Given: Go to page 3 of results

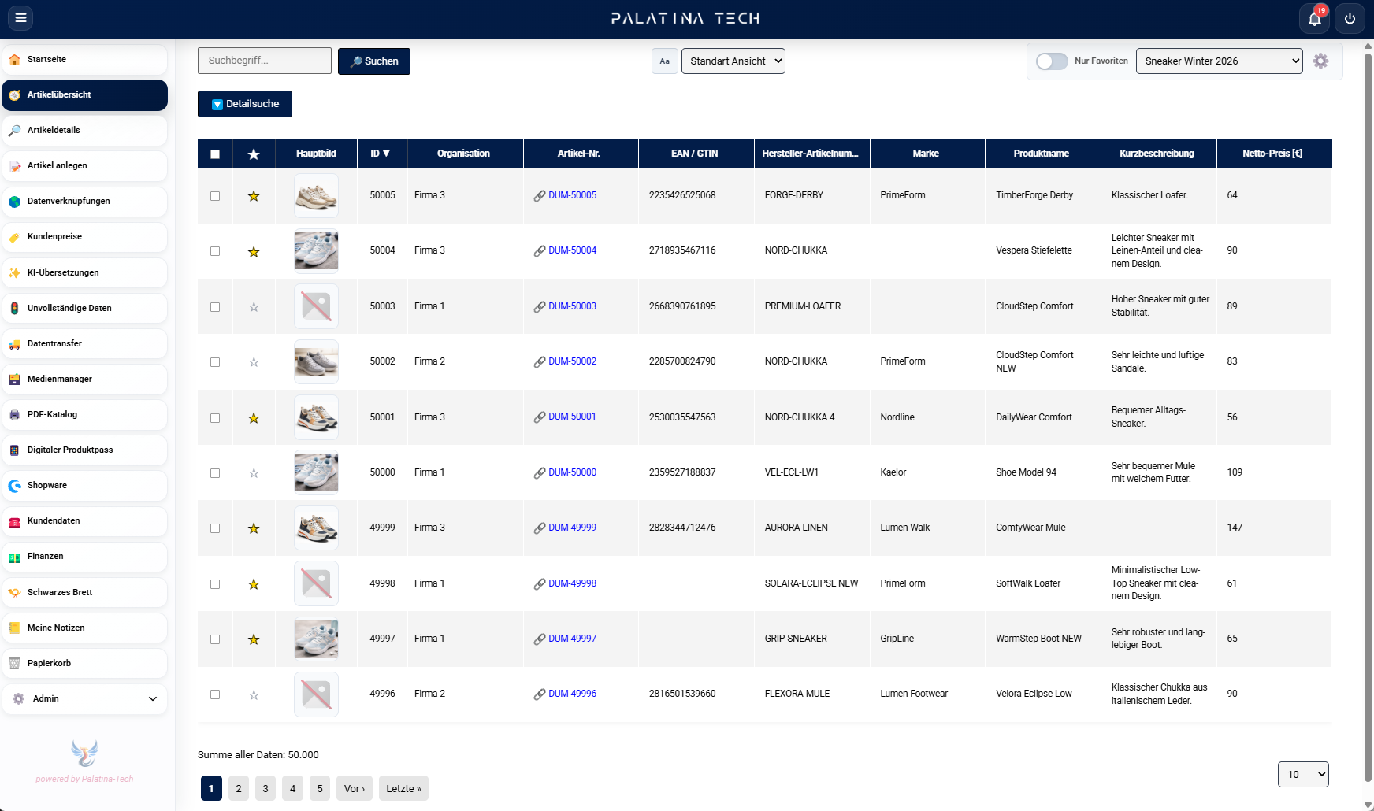Looking at the screenshot, I should (266, 788).
